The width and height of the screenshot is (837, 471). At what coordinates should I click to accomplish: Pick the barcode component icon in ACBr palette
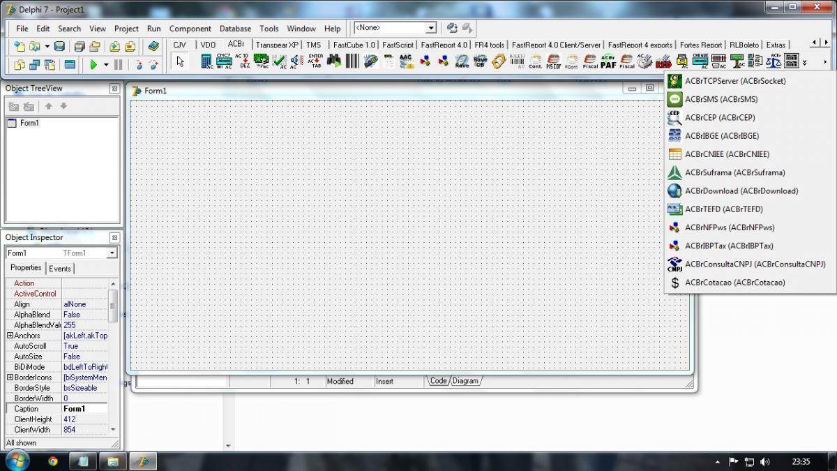[x=352, y=61]
